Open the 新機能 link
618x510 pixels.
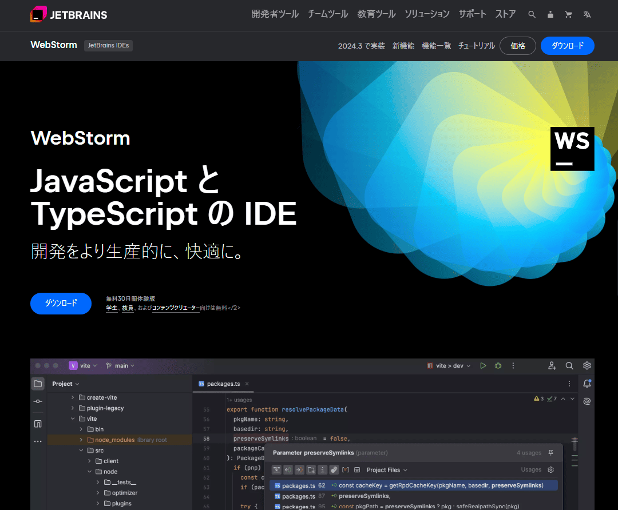coord(403,46)
